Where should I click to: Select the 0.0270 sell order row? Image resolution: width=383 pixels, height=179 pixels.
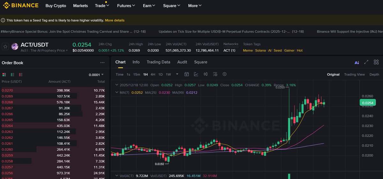coord(53,90)
